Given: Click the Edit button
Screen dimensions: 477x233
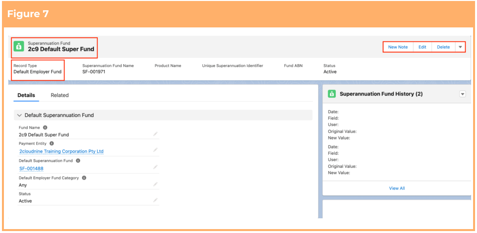Looking at the screenshot, I should click(422, 47).
